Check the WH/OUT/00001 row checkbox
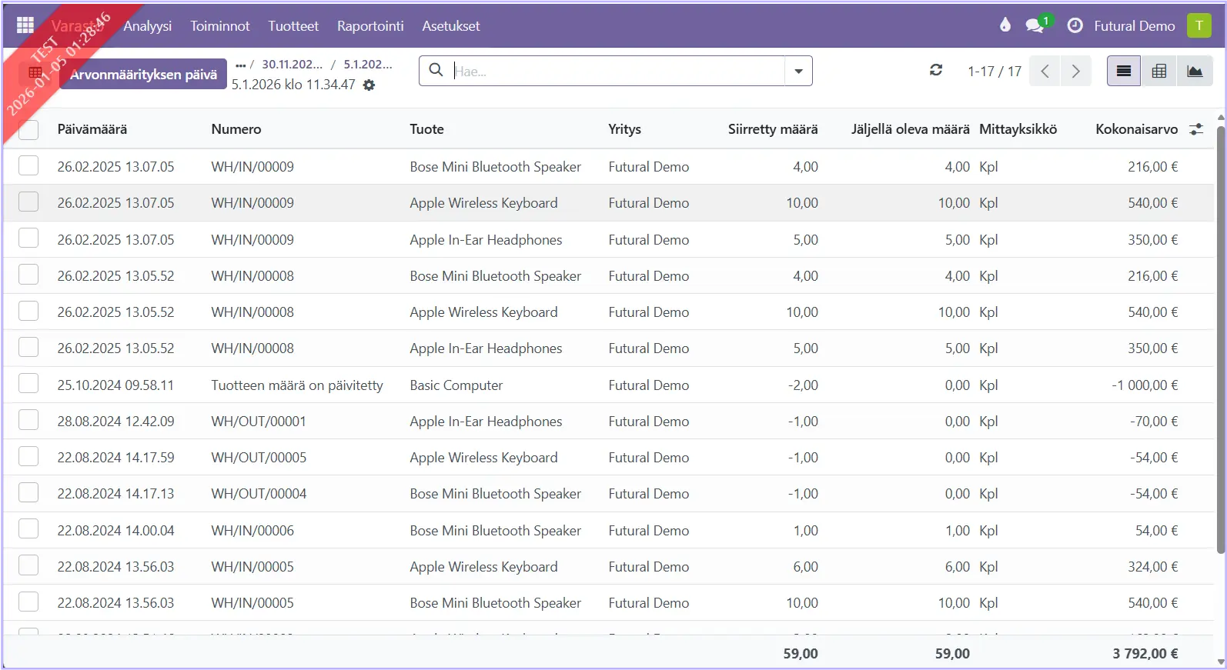Viewport: 1227px width, 670px height. pos(28,421)
